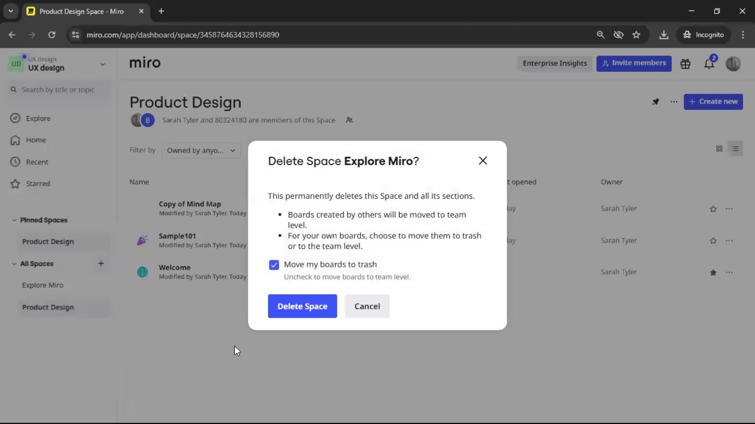This screenshot has width=755, height=424.
Task: Open the Sample101 board
Action: pos(177,236)
